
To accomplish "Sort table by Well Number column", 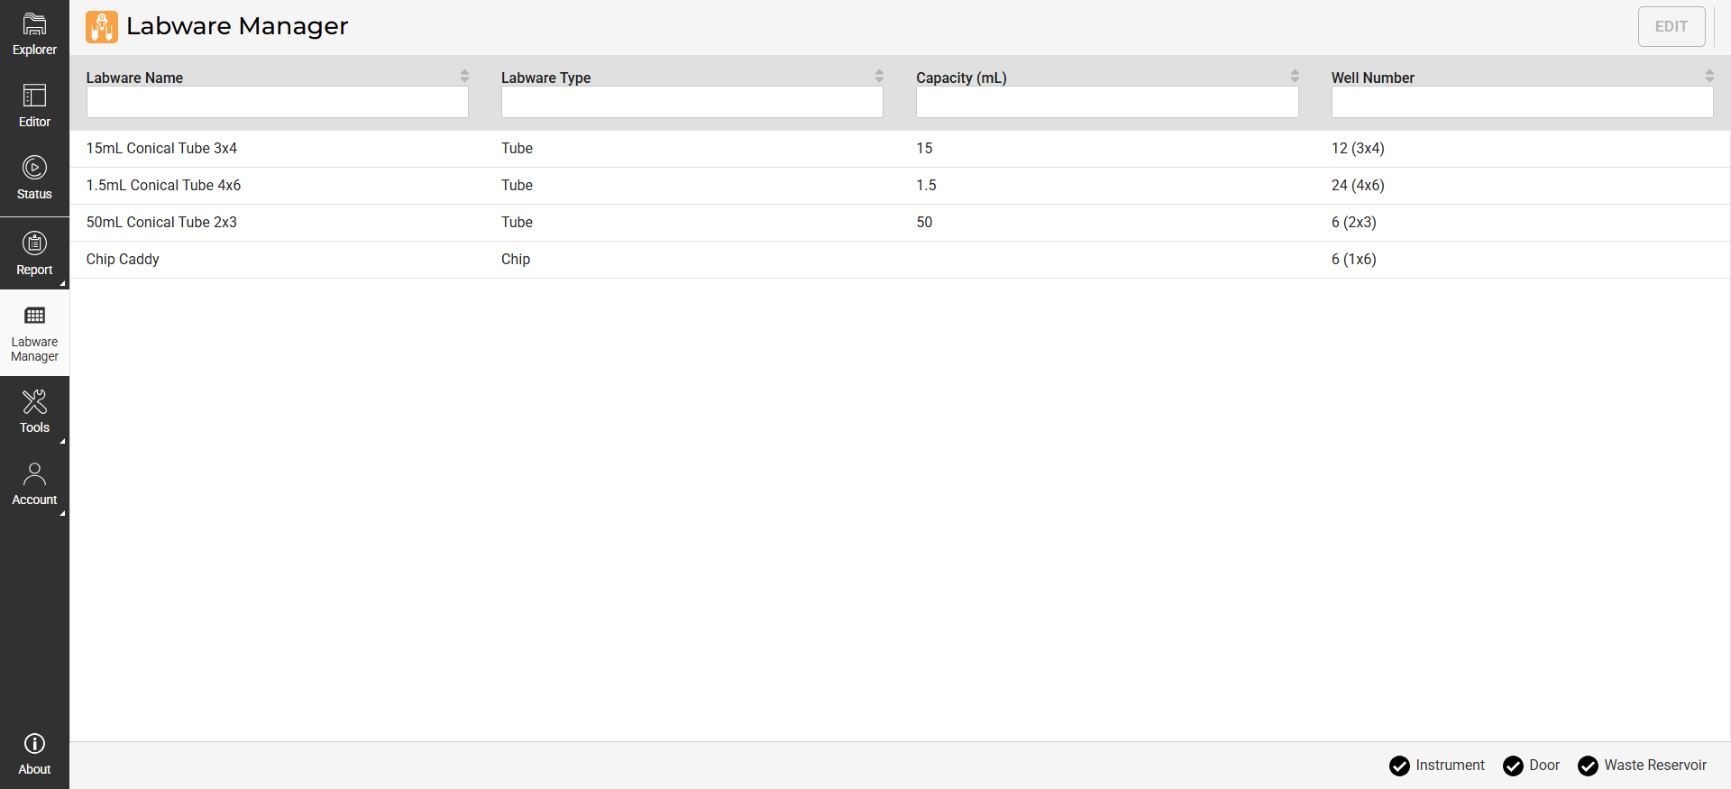I will coord(1709,77).
